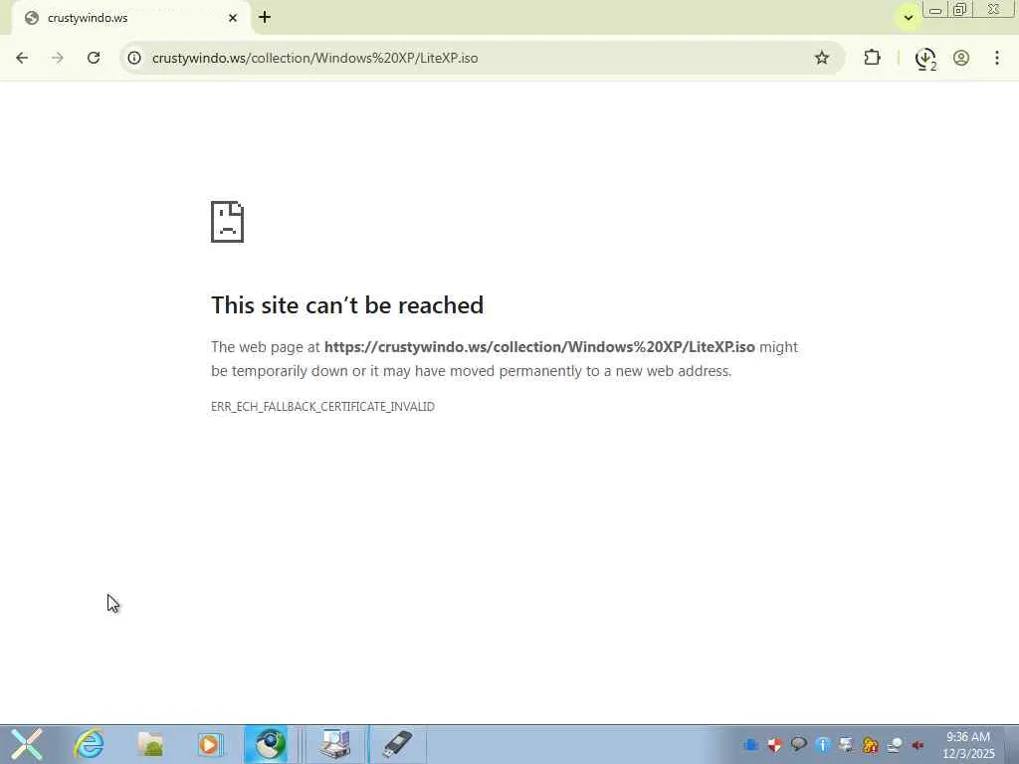Open the clock showing 9:36 AM
The width and height of the screenshot is (1019, 764).
[968, 744]
